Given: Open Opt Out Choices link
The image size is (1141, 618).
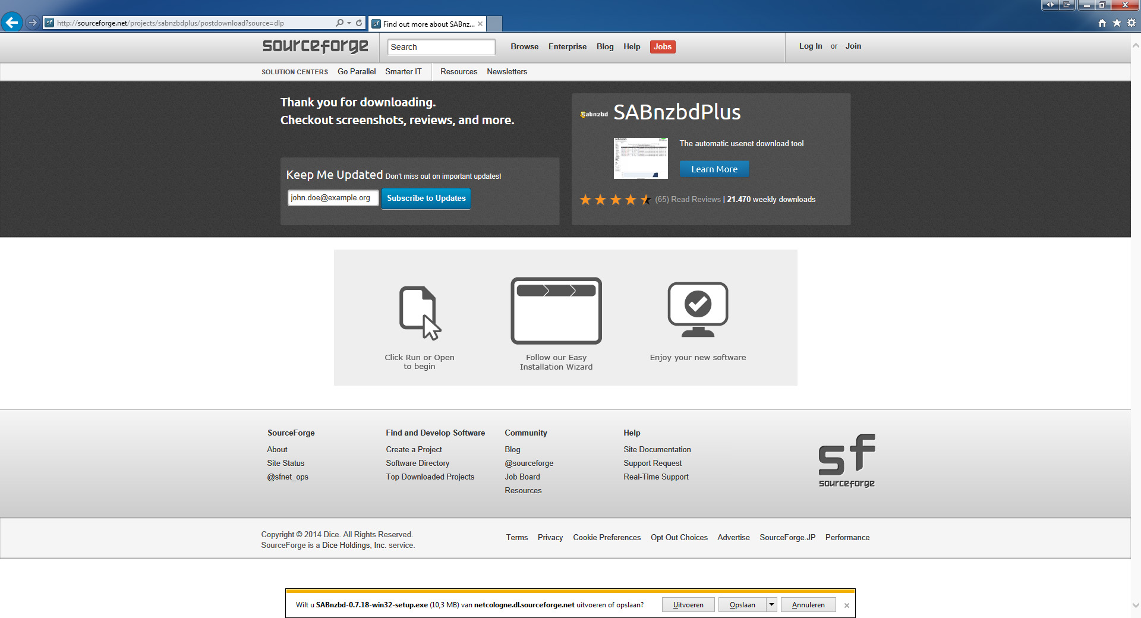Looking at the screenshot, I should (x=679, y=537).
